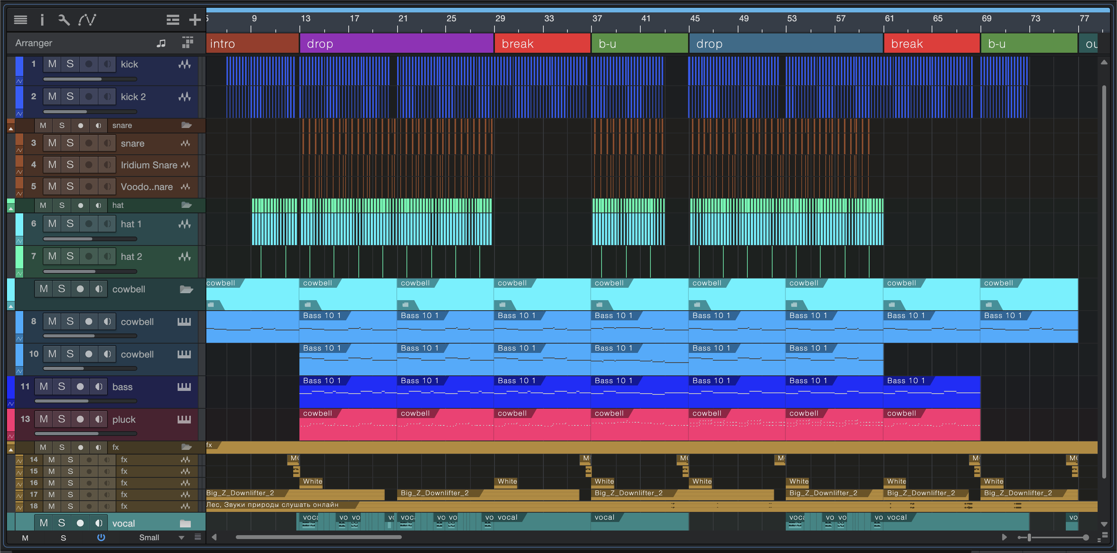Adjust the horizontal zoom slider at bottom right
Screen dimensions: 1117x553
click(1029, 537)
